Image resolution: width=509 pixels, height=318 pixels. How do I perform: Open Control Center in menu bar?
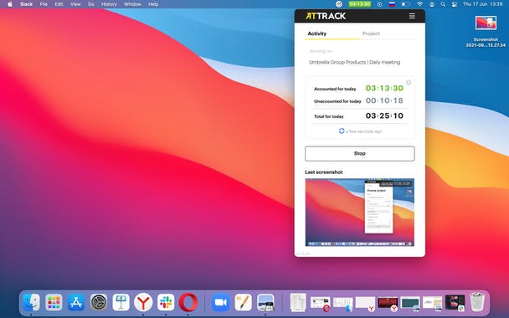454,4
